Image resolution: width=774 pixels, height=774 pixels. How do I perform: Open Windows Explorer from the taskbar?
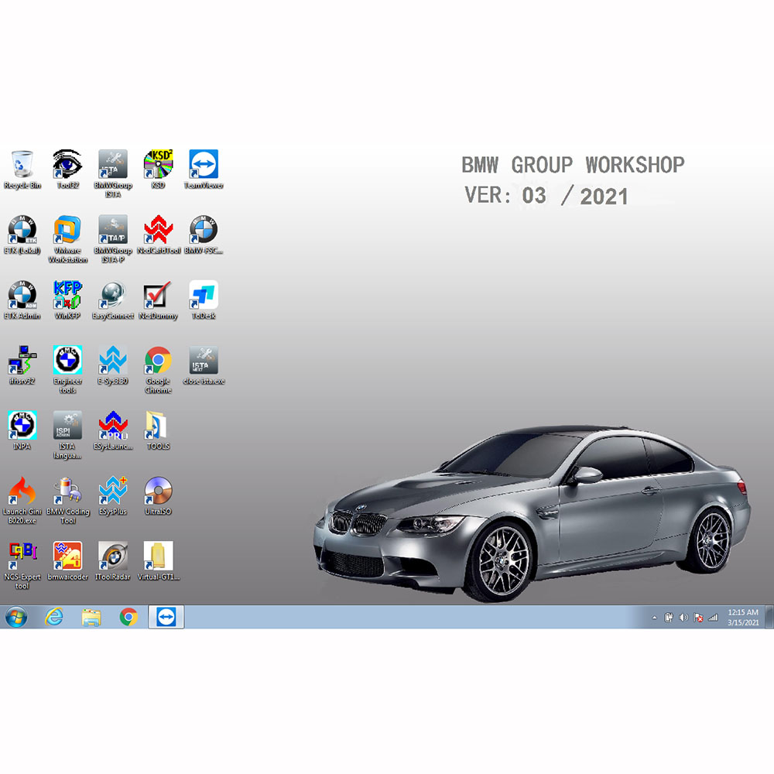coord(91,617)
